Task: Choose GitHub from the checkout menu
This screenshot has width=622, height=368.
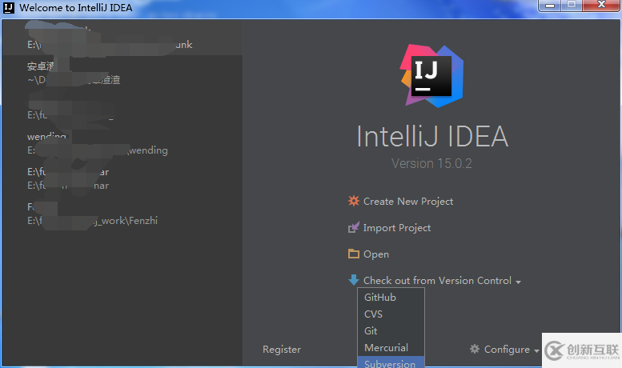Action: pyautogui.click(x=391, y=298)
